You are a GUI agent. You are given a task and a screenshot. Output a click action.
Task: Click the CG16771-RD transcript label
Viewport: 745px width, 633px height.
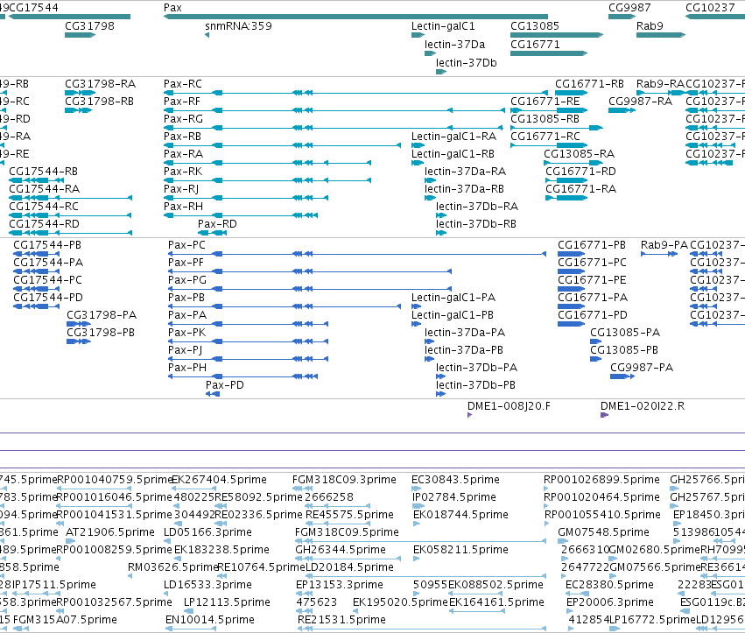click(580, 171)
